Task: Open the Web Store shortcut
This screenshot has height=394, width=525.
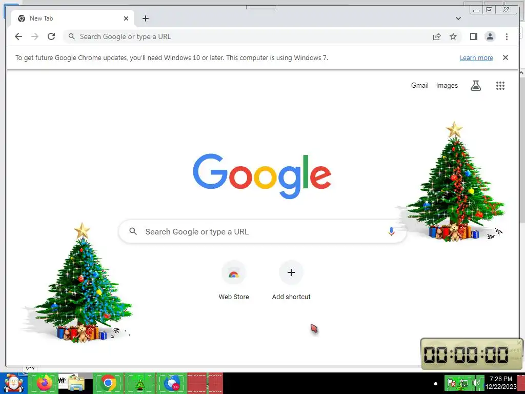Action: pyautogui.click(x=234, y=281)
